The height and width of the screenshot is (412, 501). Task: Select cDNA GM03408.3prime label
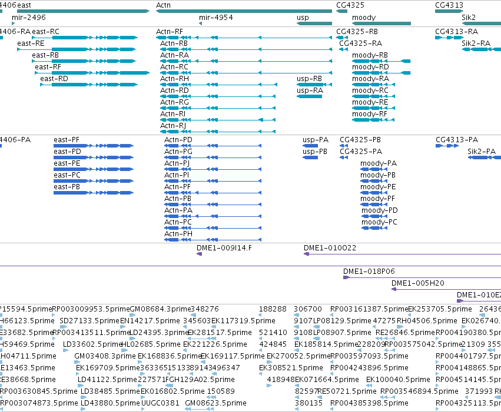tap(105, 356)
